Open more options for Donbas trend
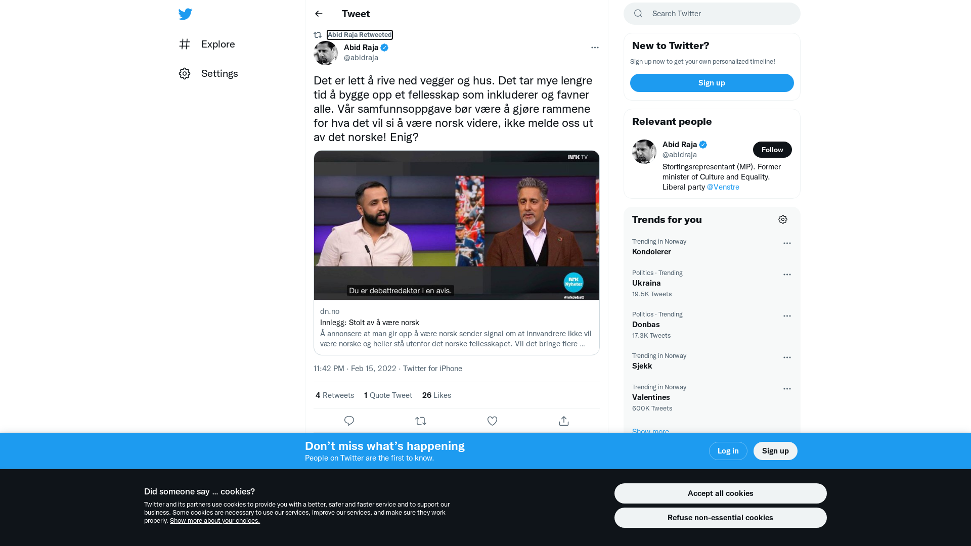Viewport: 971px width, 546px height. coord(787,316)
